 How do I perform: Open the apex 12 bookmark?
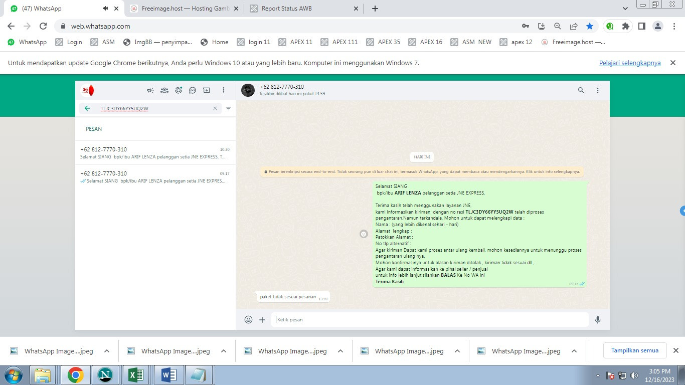(x=517, y=42)
